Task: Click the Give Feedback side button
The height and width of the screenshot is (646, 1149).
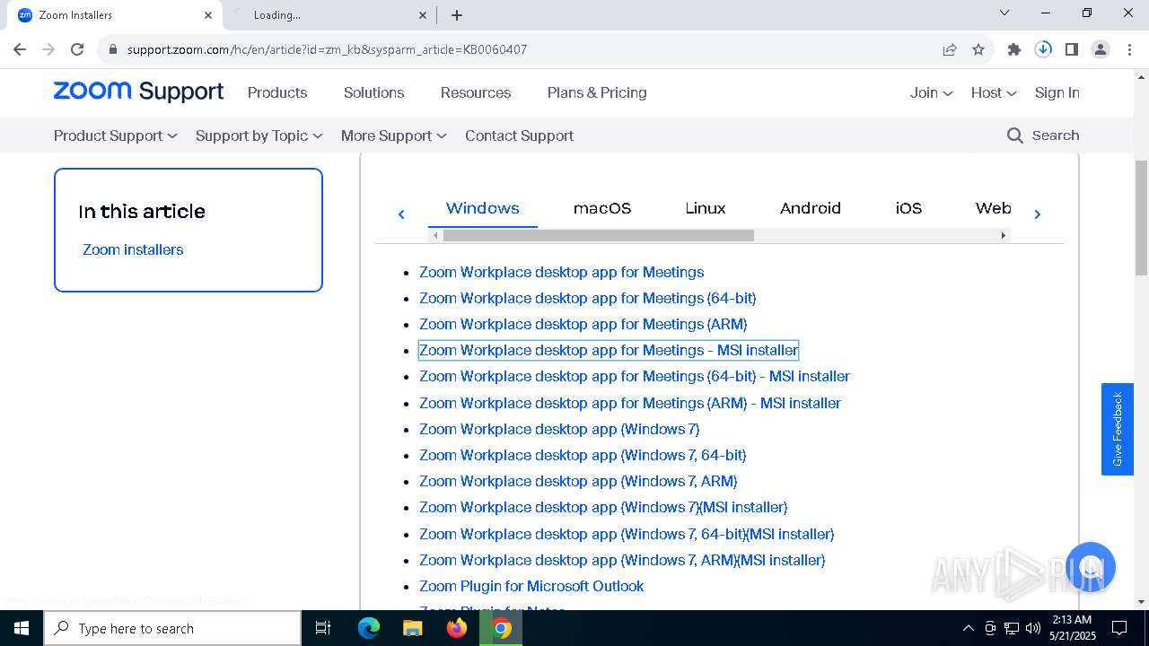Action: [x=1118, y=429]
